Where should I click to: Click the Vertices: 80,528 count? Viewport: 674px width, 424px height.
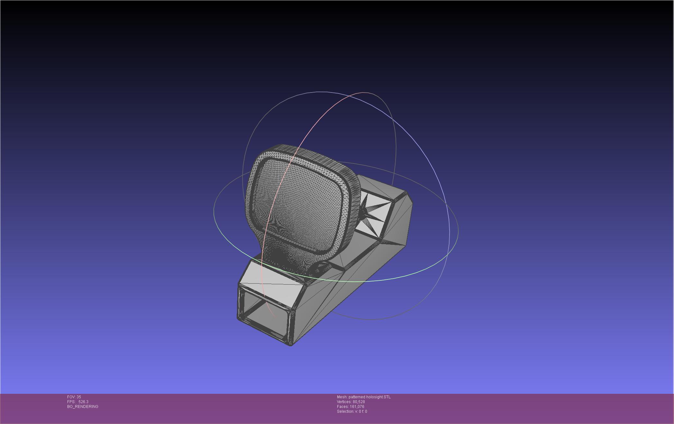tap(351, 402)
